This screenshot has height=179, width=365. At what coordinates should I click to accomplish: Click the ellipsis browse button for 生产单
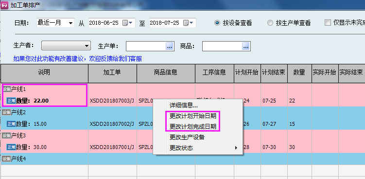[170, 46]
